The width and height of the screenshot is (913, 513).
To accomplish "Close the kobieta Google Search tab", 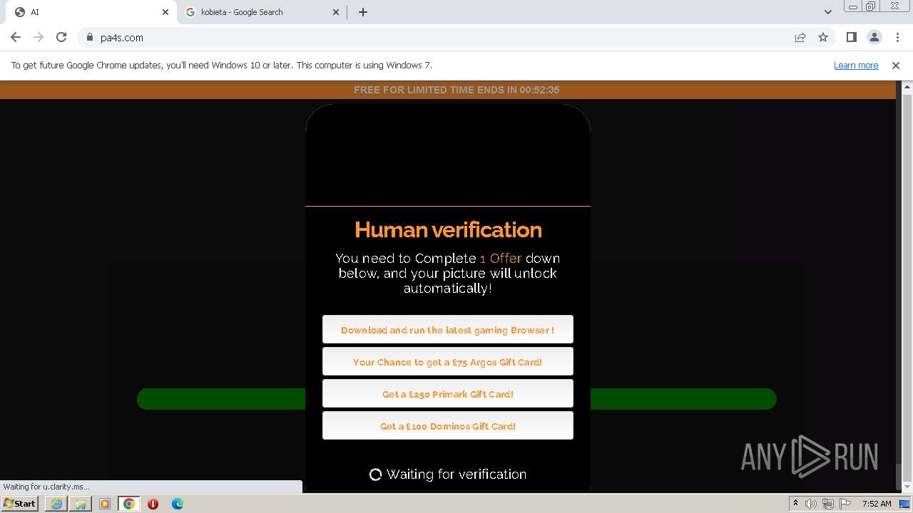I will 337,12.
